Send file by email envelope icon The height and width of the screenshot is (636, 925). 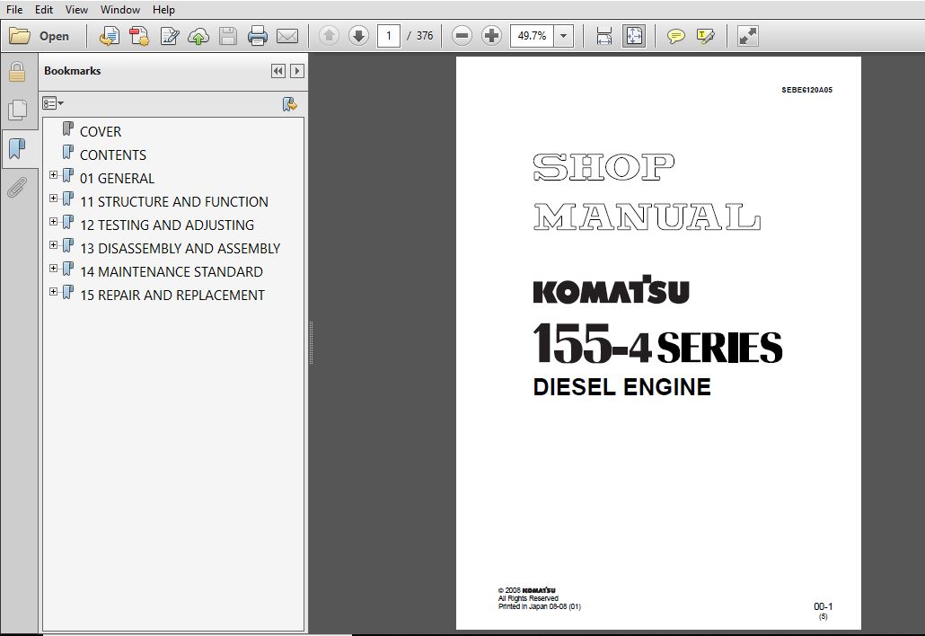[x=287, y=36]
